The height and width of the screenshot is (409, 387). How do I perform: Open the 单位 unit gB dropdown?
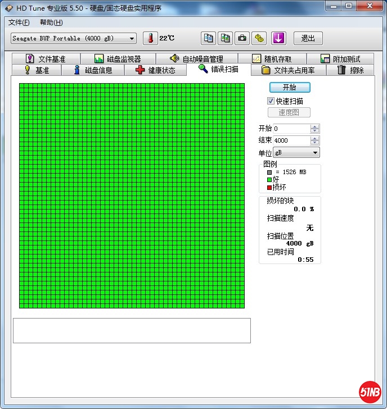[x=296, y=153]
